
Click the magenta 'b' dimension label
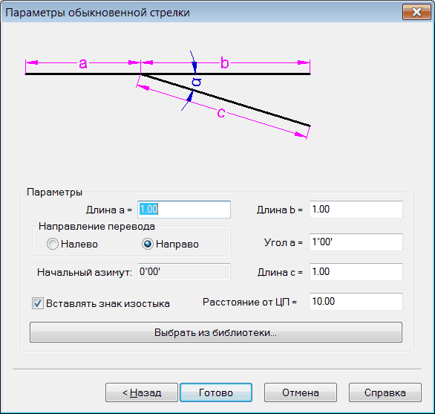point(224,62)
